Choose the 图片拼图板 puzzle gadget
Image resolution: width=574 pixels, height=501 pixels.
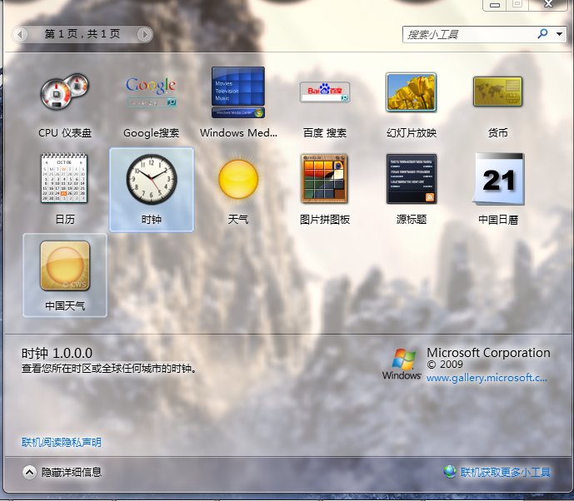325,178
